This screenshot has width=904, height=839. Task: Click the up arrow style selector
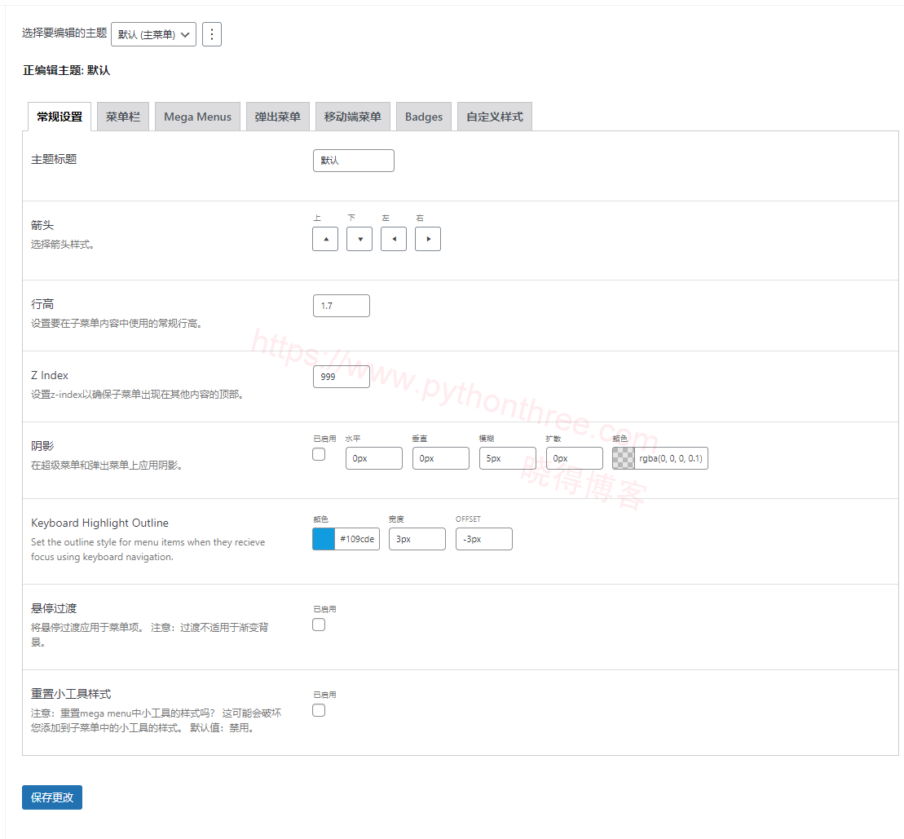325,239
